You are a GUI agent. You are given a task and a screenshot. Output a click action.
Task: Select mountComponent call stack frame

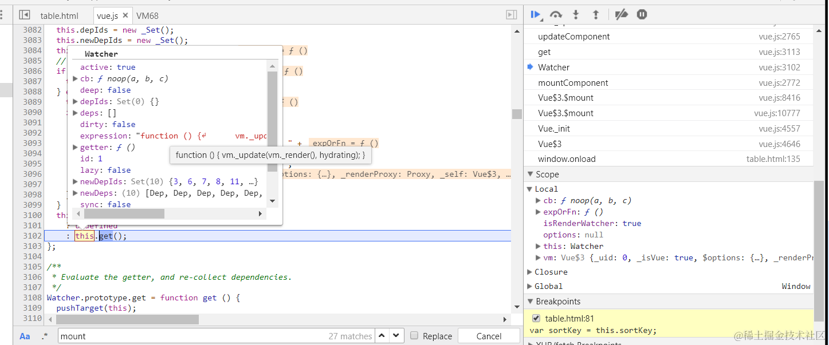(x=669, y=83)
